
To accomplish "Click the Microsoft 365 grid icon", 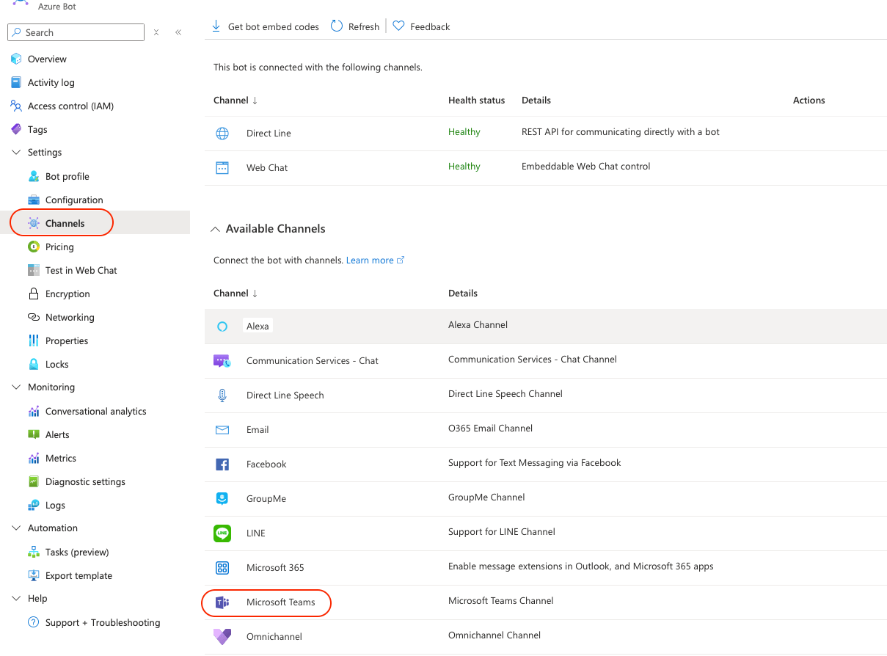I will pos(222,568).
